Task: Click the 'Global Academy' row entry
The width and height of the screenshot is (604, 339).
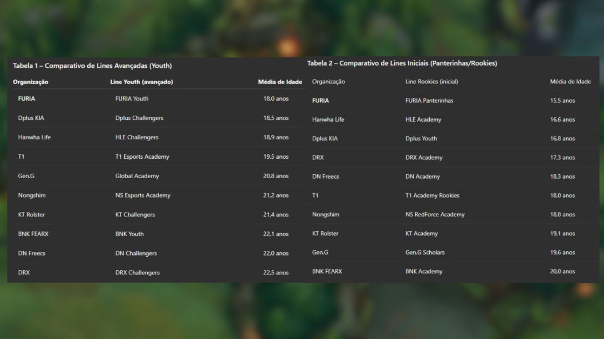Action: pyautogui.click(x=137, y=176)
